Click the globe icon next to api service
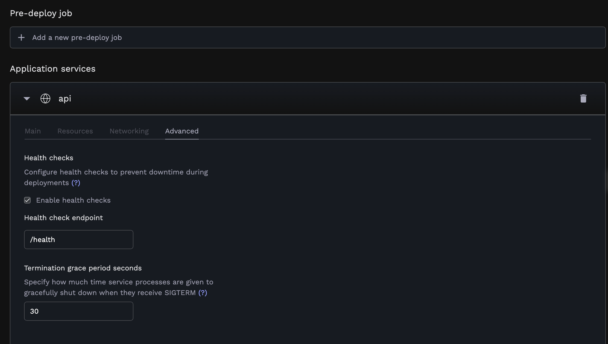Image resolution: width=608 pixels, height=344 pixels. pos(45,98)
